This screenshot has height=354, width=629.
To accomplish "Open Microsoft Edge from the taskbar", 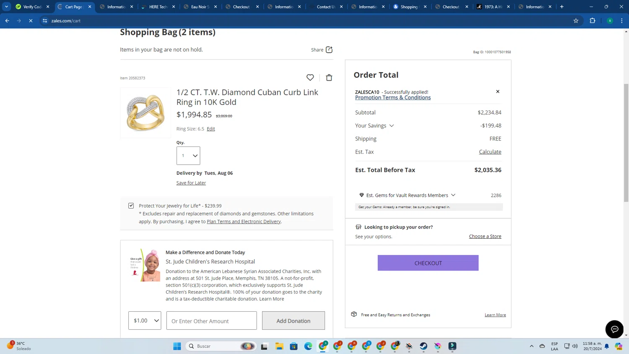I will pos(308,346).
